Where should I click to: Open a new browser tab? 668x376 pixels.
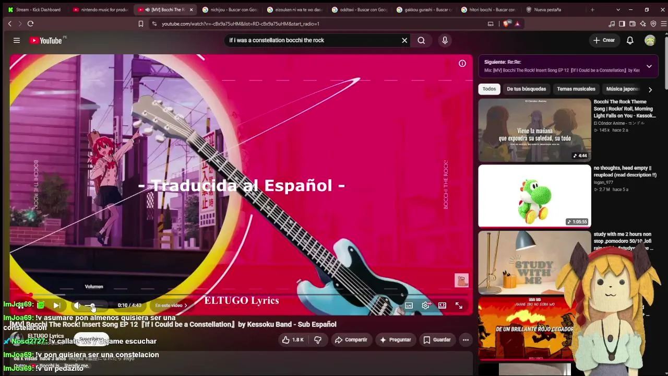click(592, 9)
